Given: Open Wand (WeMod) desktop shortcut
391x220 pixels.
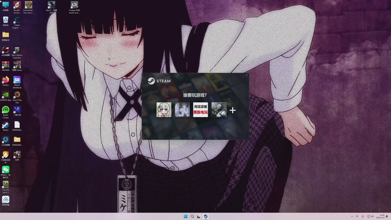Looking at the screenshot, I should [x=17, y=82].
